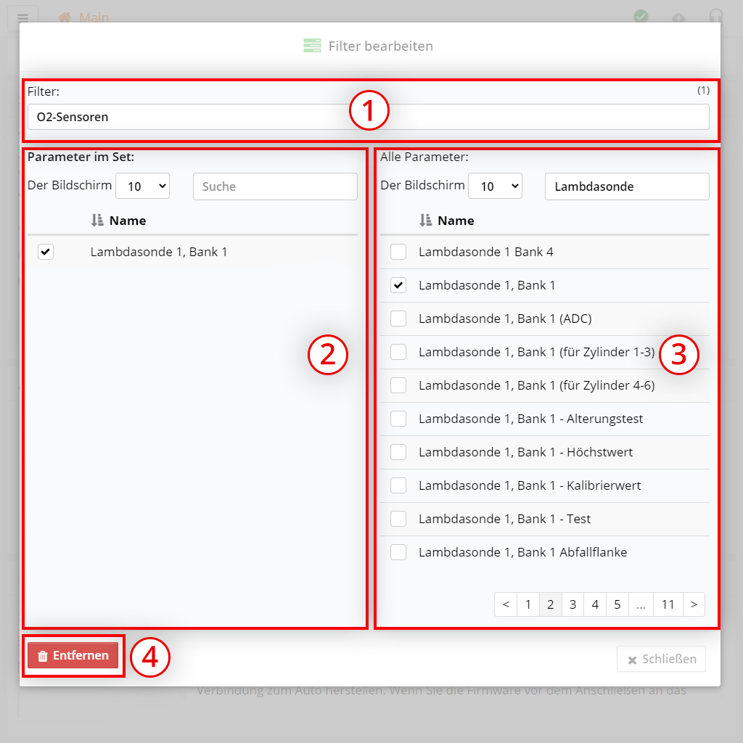The width and height of the screenshot is (743, 743).
Task: Go to page 3 of parameters
Action: click(572, 604)
